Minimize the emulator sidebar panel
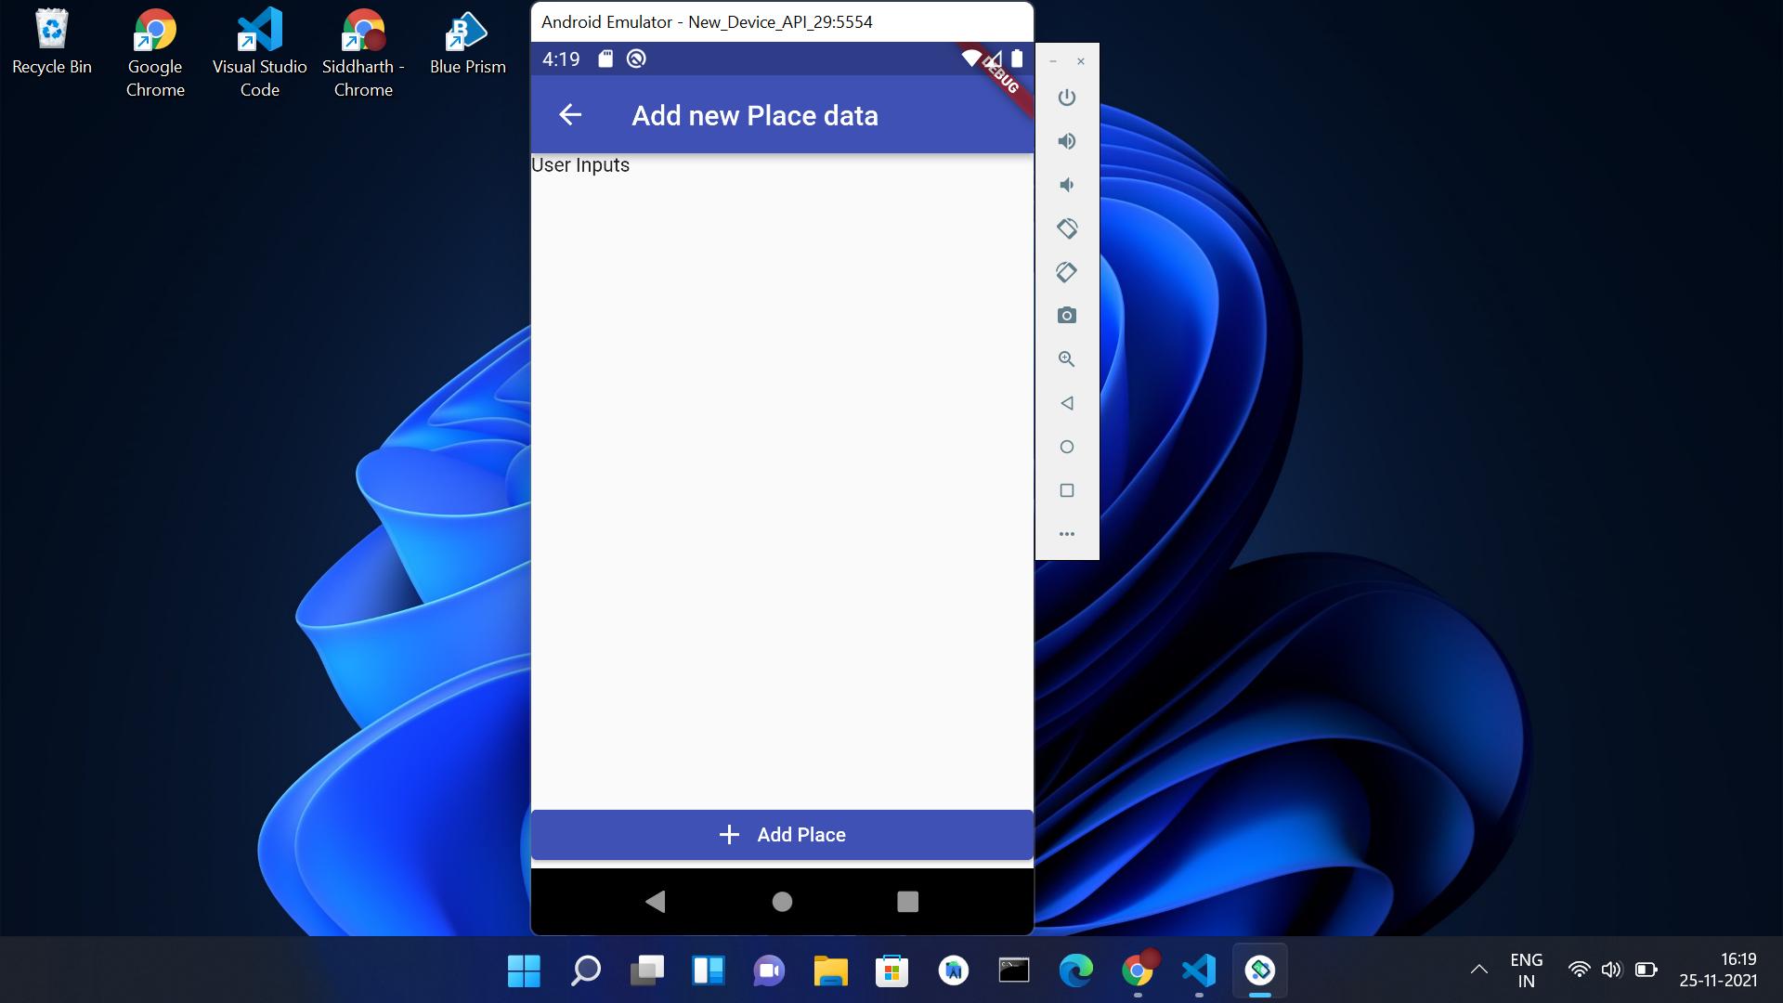 [1053, 61]
